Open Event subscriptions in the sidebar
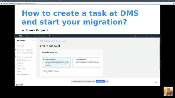The image size is (175, 98). [23, 75]
